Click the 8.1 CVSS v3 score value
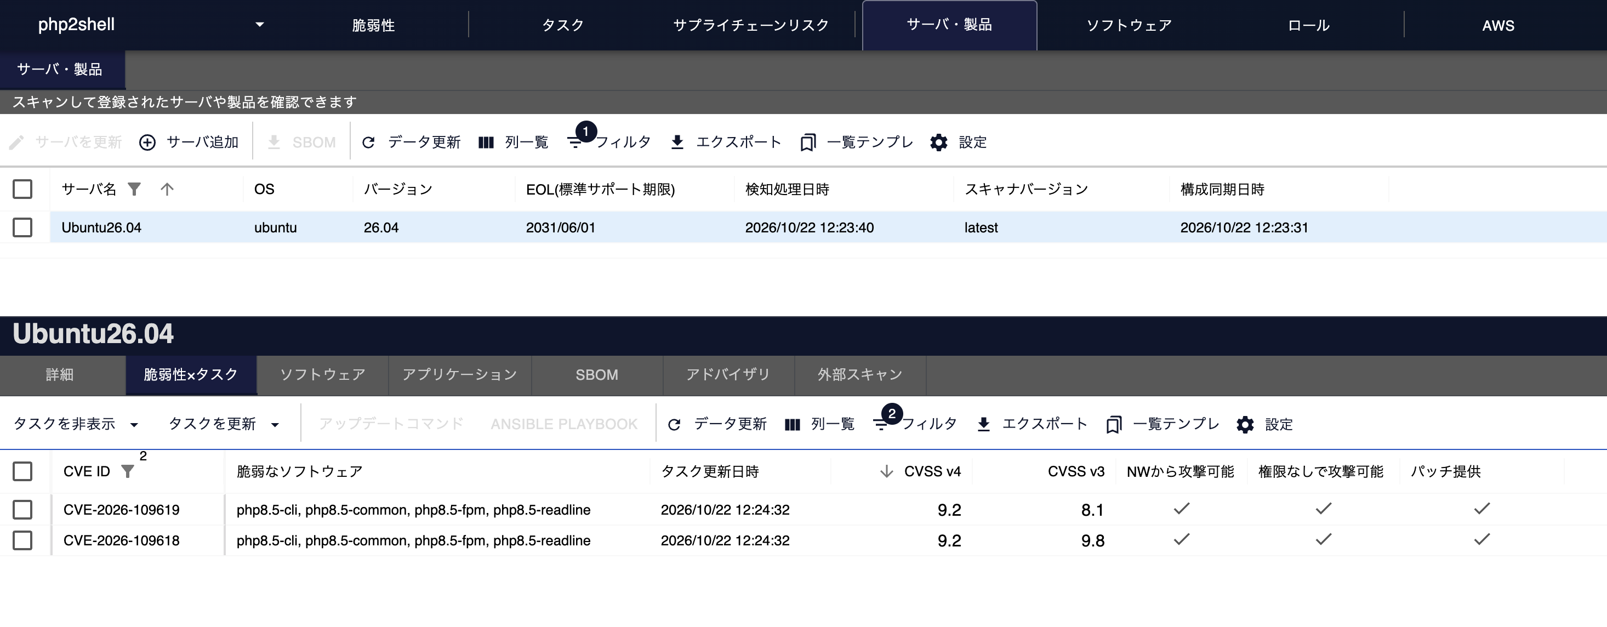The image size is (1607, 627). coord(1092,510)
